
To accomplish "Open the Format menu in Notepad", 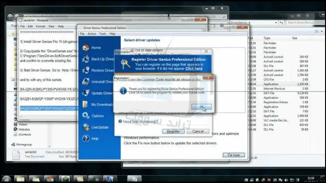I will tap(40, 27).
